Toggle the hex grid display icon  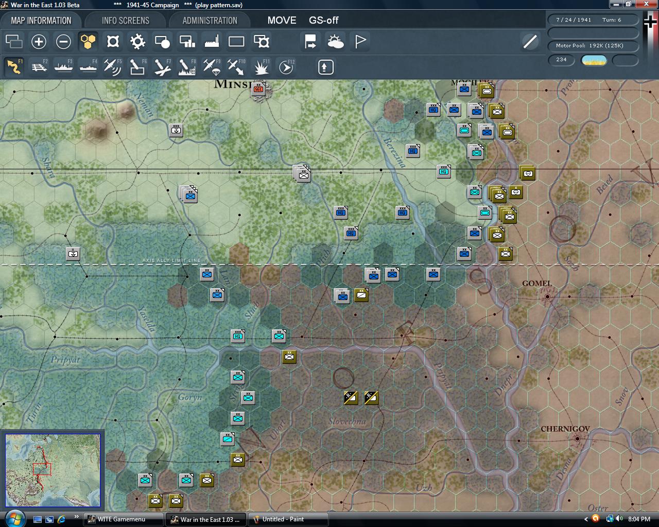pyautogui.click(x=88, y=42)
